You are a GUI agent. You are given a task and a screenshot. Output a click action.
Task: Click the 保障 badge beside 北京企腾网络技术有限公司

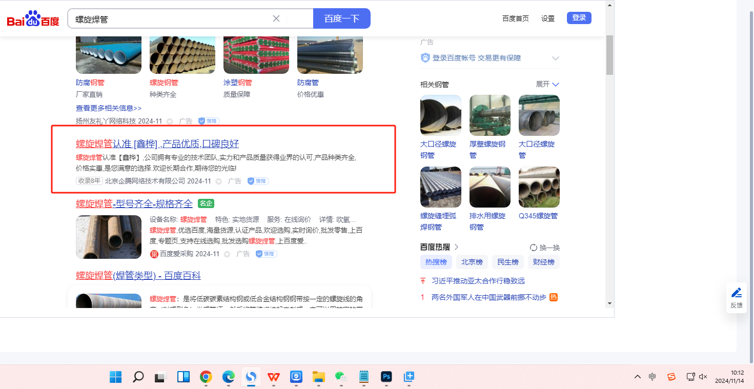[258, 181]
